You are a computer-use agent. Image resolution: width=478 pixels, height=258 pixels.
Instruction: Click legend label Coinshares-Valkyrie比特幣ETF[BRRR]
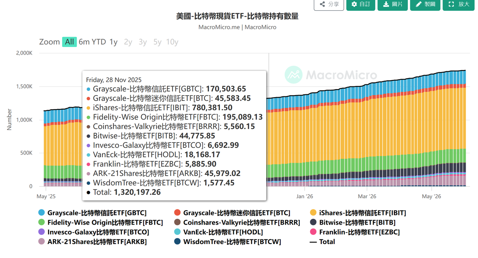(242, 223)
